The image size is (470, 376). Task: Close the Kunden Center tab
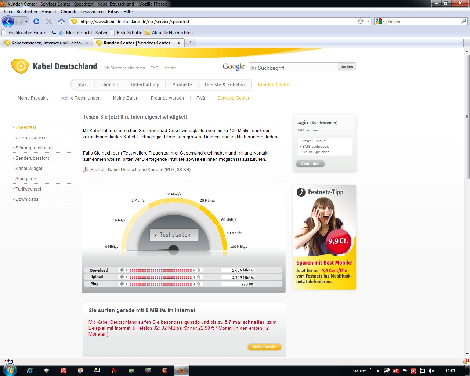pyautogui.click(x=179, y=43)
